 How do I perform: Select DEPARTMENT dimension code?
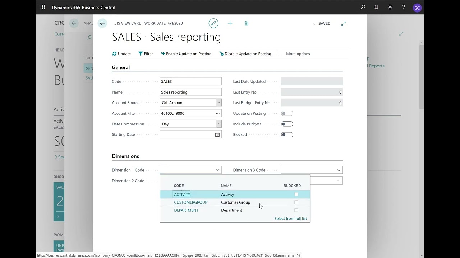pos(186,210)
